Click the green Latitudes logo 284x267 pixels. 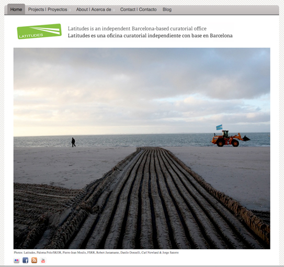coord(39,31)
